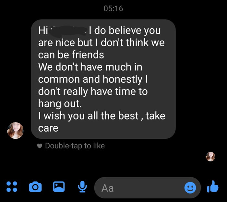Send a thumbs-up like
The width and height of the screenshot is (227, 202).
tap(213, 186)
